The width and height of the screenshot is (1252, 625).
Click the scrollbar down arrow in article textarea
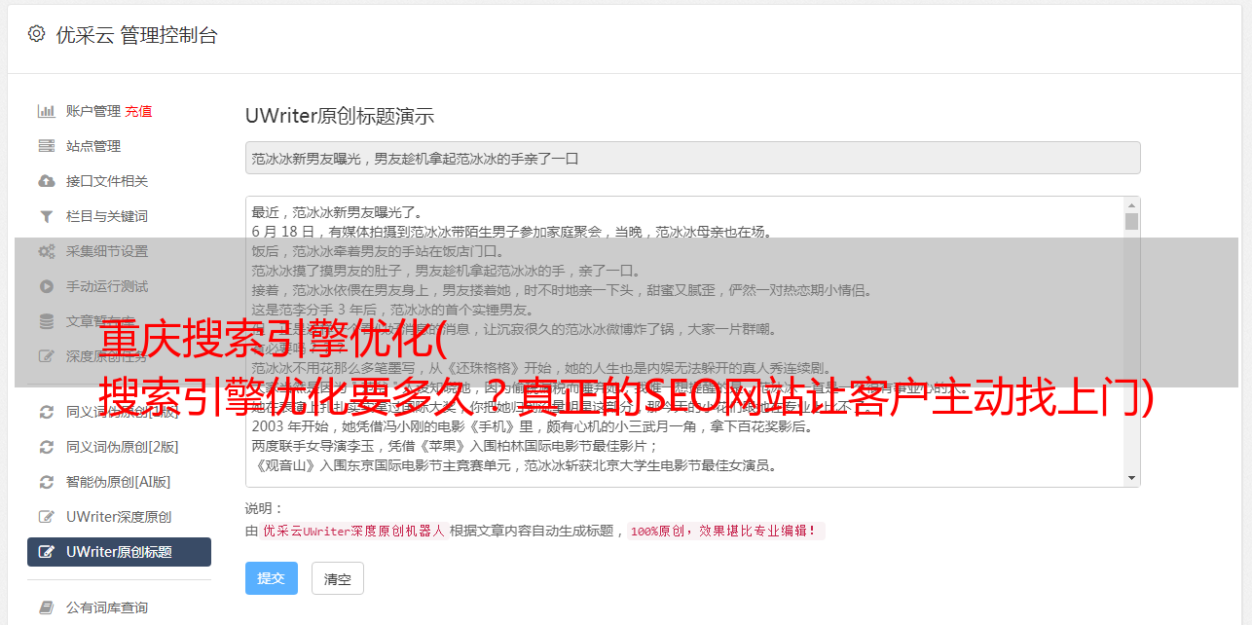(1131, 478)
